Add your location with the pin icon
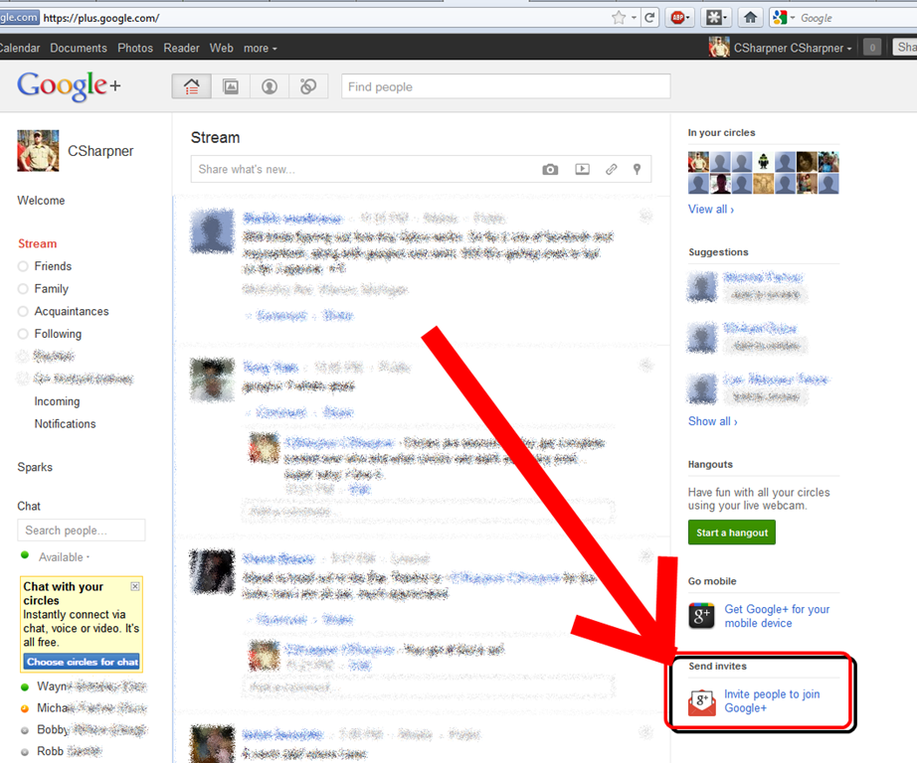 point(637,170)
